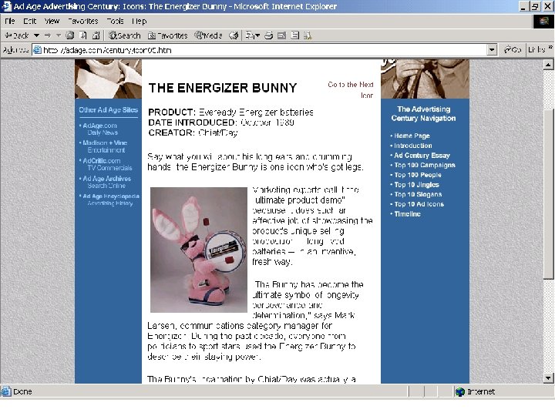
Task: Open the Top 100 Campaigns link
Action: (425, 165)
